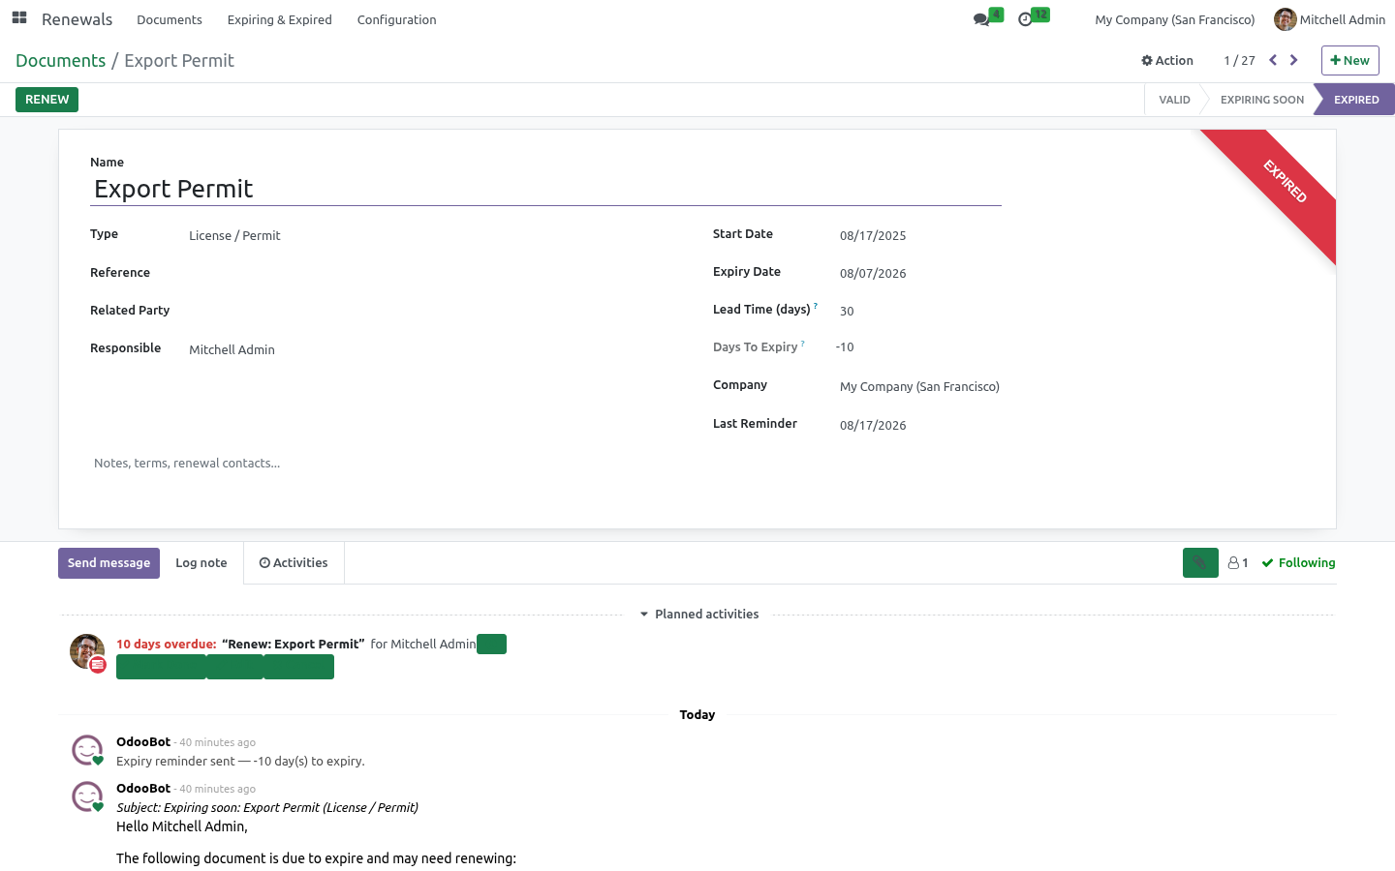Switch to the Log note tab

coord(201,562)
